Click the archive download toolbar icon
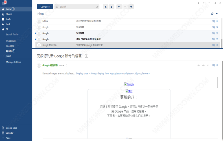The width and height of the screenshot is (223, 141). point(106,7)
